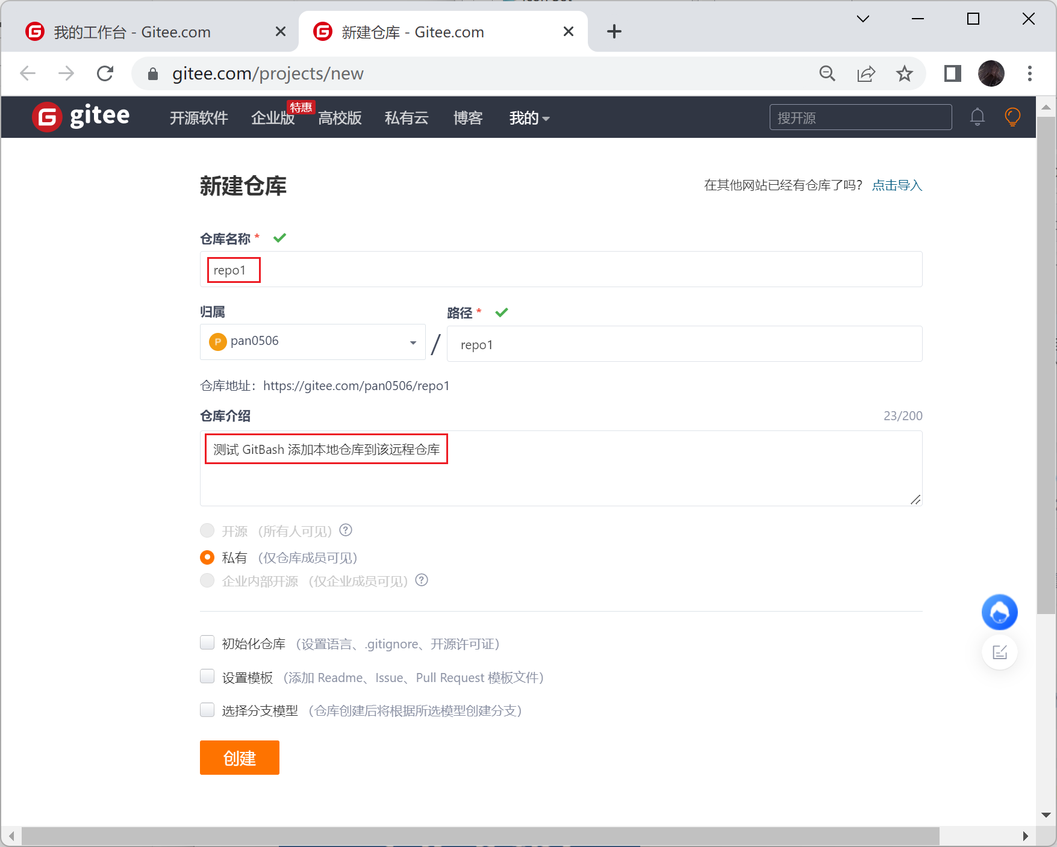Check the 设置模板 option

tap(207, 677)
